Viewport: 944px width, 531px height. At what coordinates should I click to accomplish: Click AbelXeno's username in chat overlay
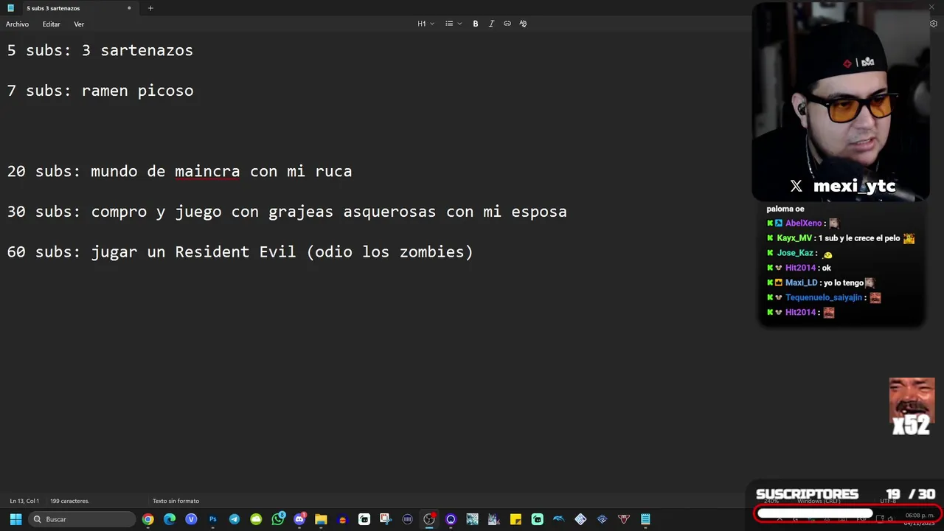point(803,223)
